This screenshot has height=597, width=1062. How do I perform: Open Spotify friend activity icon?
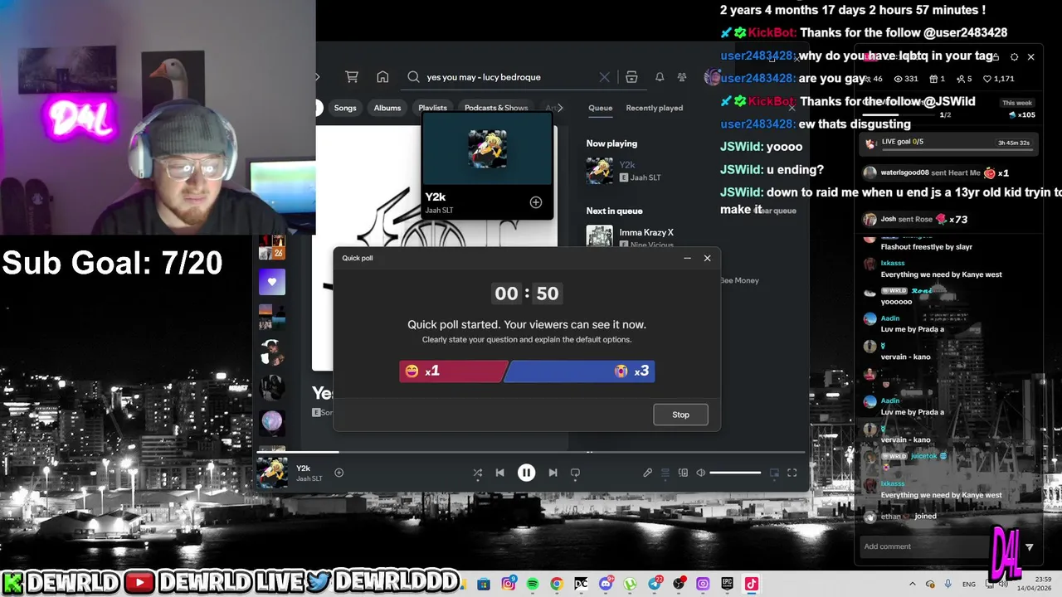pyautogui.click(x=682, y=77)
